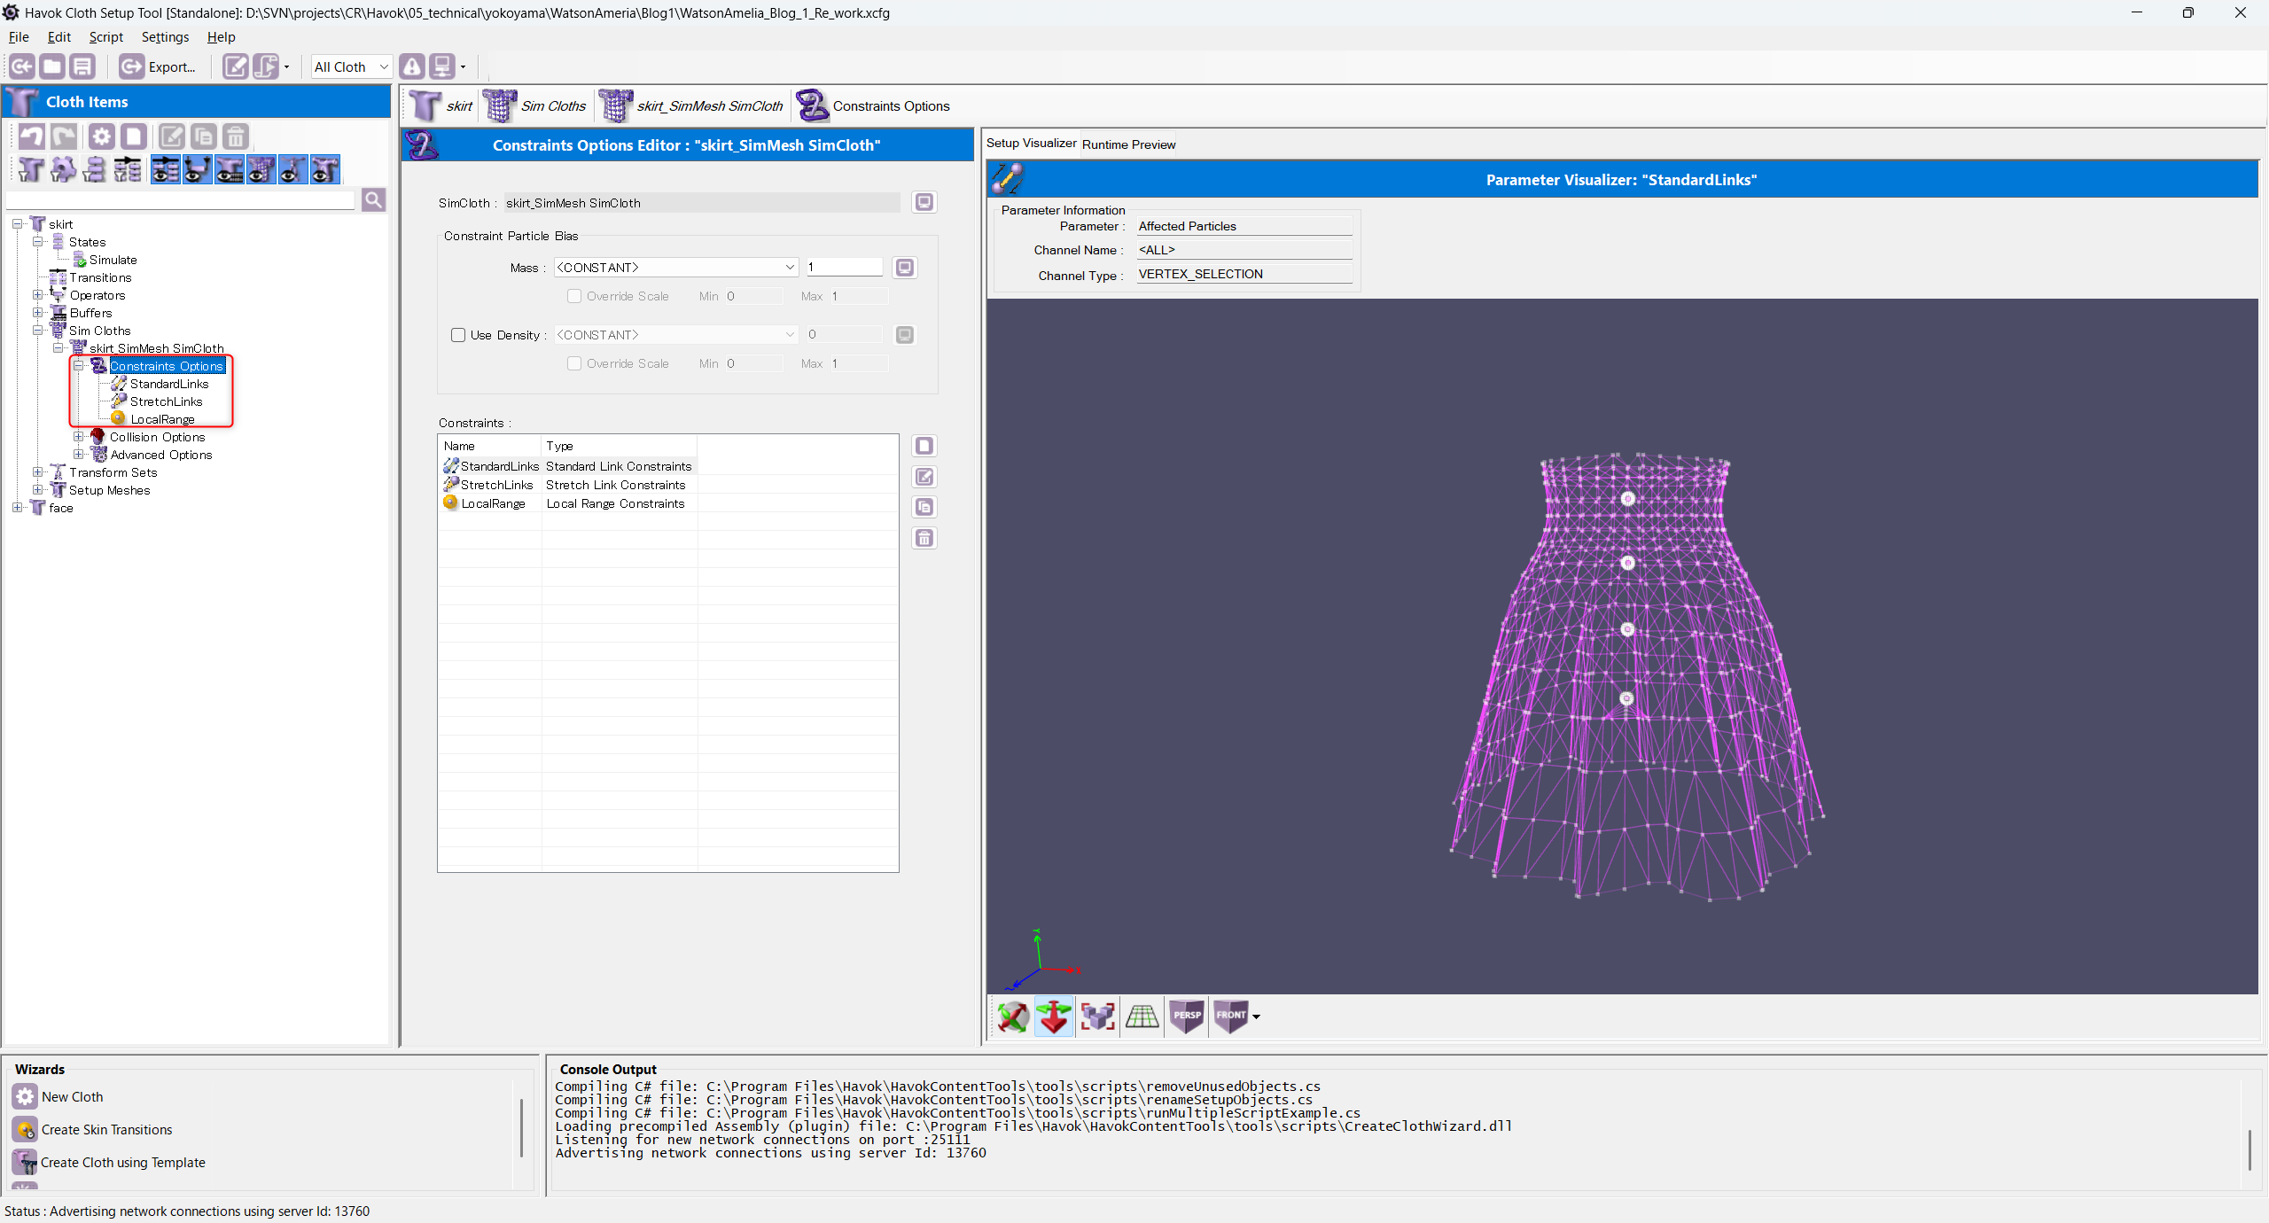Click the pan view arrows icon
The width and height of the screenshot is (2269, 1223).
pos(1054,1017)
